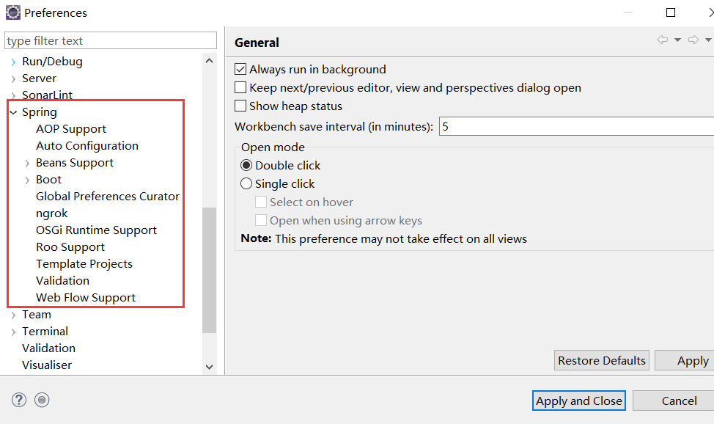The width and height of the screenshot is (714, 424).
Task: Select the Visualiser preference page
Action: pyautogui.click(x=47, y=365)
